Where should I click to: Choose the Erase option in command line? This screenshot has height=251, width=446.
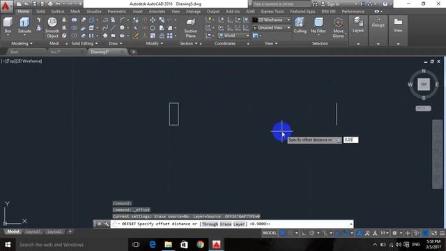(x=226, y=224)
